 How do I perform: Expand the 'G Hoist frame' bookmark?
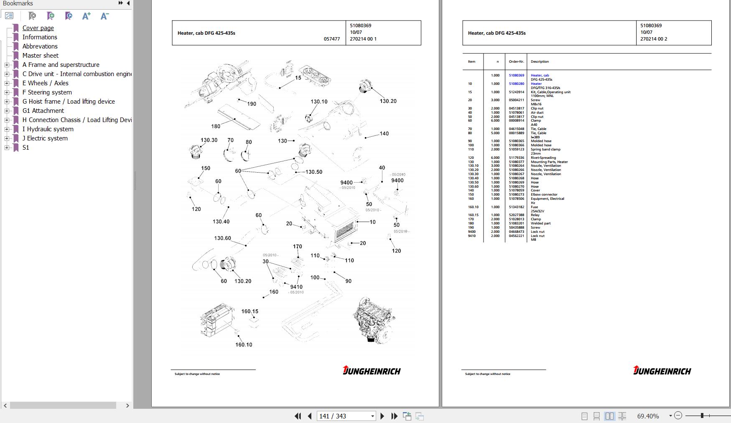click(7, 102)
